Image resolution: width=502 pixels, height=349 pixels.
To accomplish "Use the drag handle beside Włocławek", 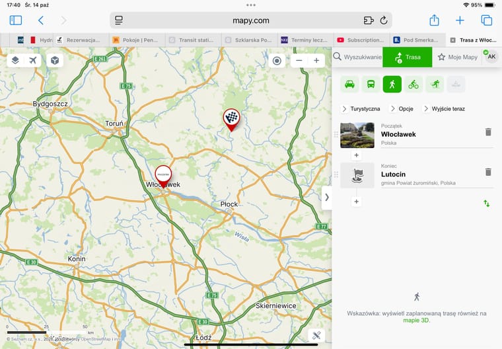I will 336,135.
